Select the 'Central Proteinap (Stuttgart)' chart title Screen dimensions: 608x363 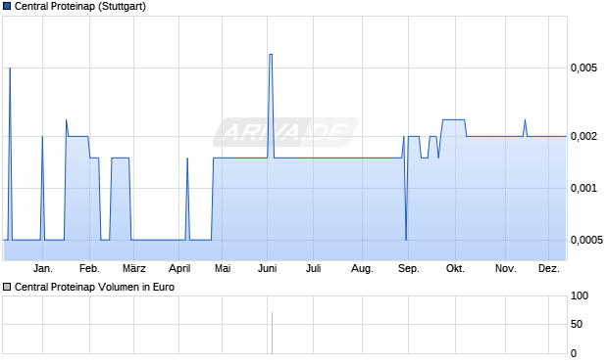pos(80,7)
